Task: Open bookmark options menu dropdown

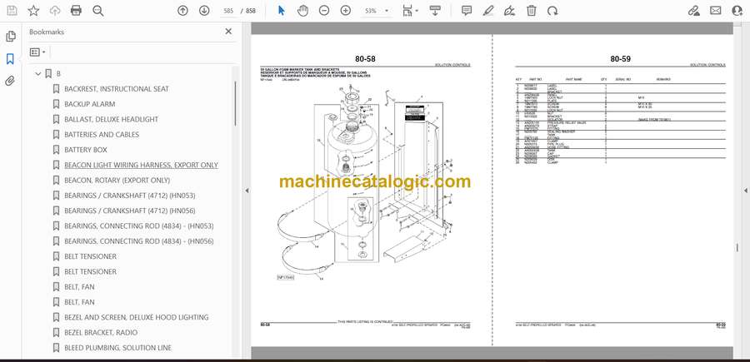Action: (37, 52)
